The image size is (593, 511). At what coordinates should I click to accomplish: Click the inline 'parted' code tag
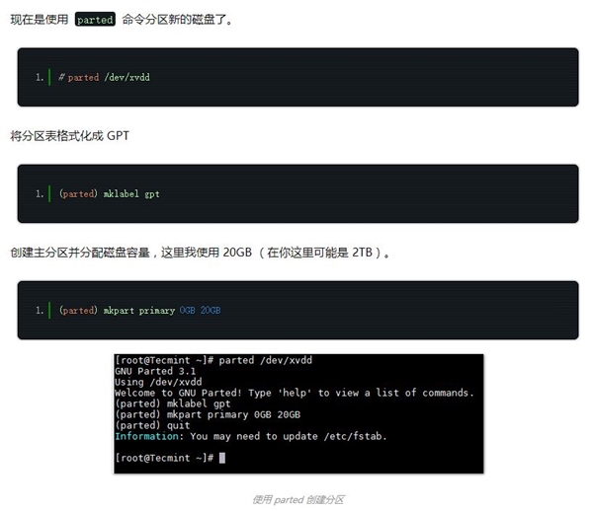tap(95, 20)
